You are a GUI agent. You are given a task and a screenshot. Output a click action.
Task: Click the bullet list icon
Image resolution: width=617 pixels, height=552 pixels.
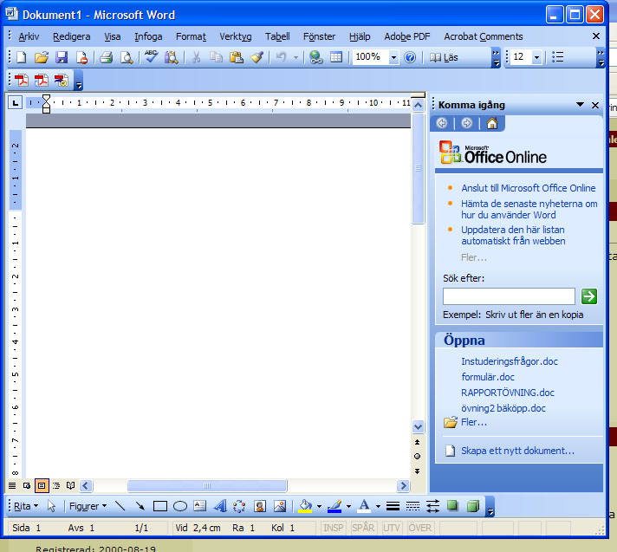click(x=557, y=57)
